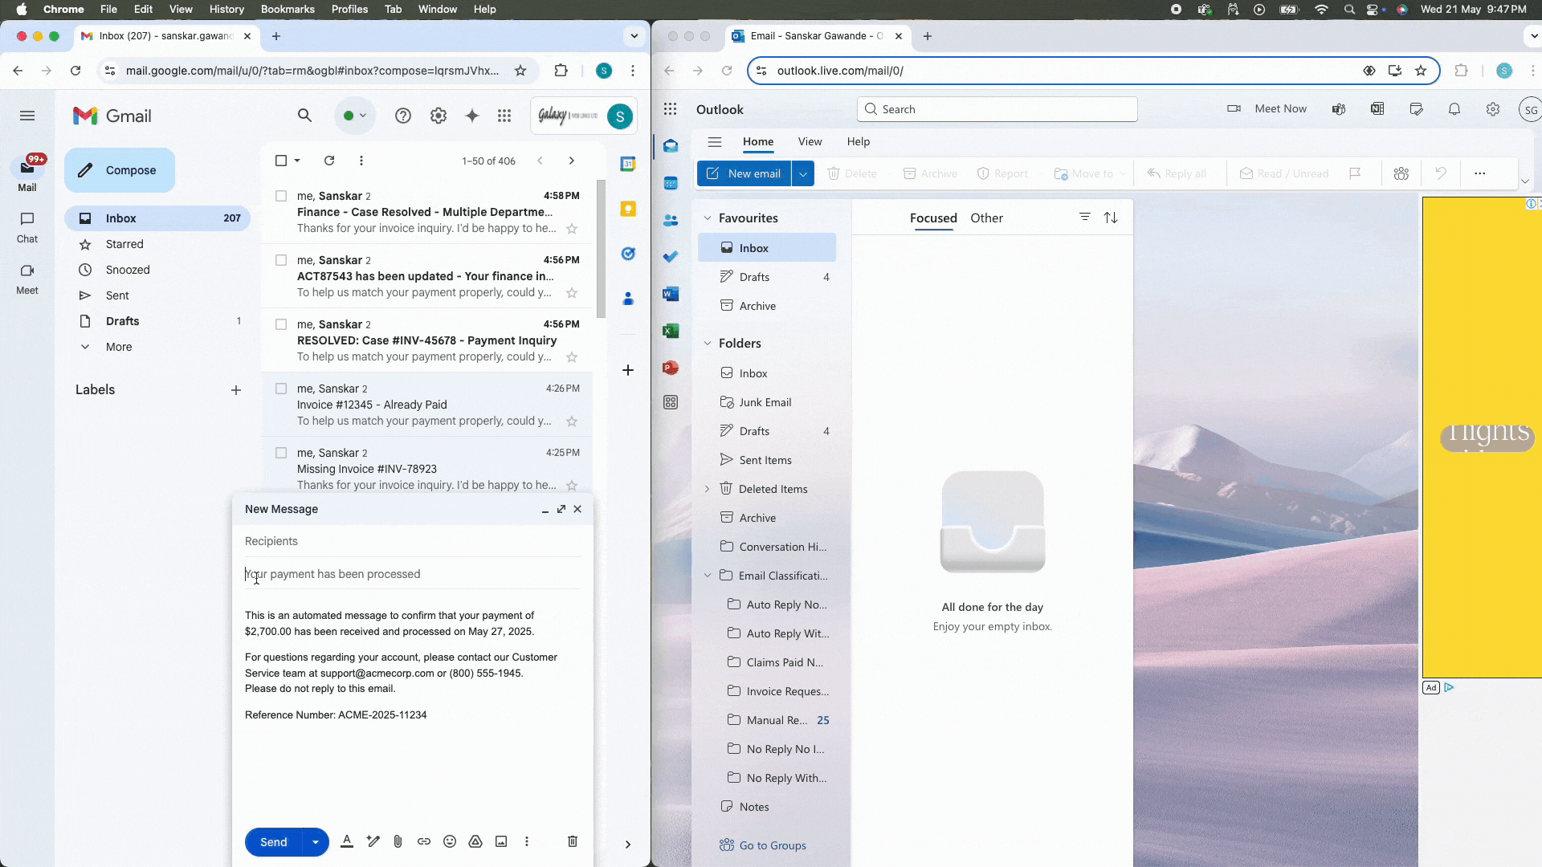Click the Go to Groups link
The height and width of the screenshot is (867, 1542).
(772, 845)
